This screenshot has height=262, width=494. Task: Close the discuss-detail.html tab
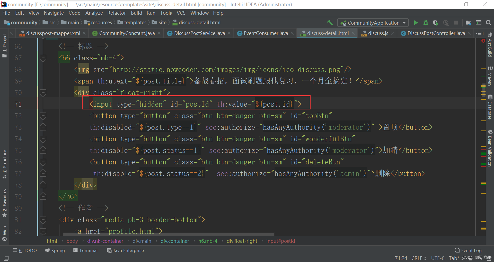point(354,33)
